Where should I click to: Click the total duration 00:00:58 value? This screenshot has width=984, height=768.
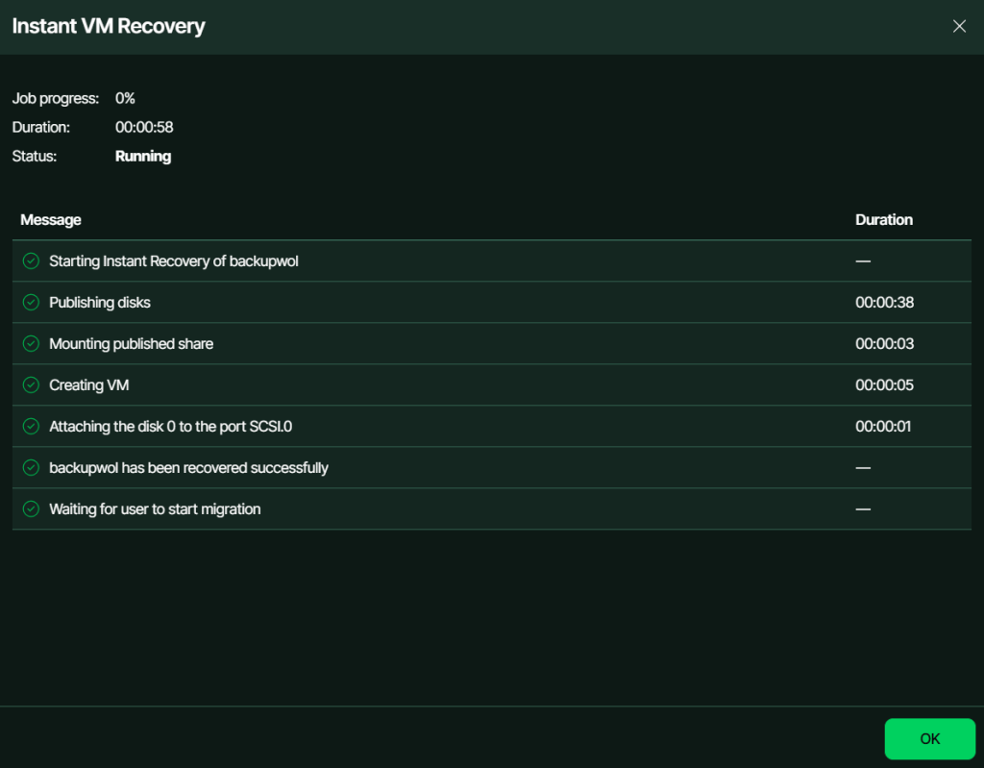coord(144,128)
